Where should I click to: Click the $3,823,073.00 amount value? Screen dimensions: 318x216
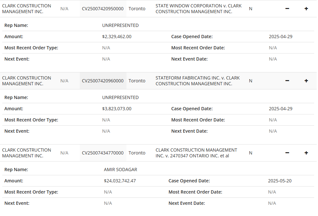pos(117,109)
